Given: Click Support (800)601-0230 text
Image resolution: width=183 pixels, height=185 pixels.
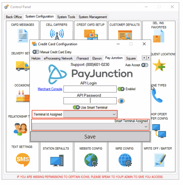Looking at the screenshot, I should pos(90,65).
